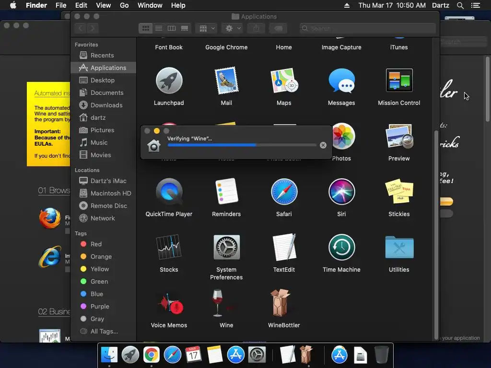Switch to gallery view in Finder toolbar
This screenshot has height=368, width=491.
[185, 28]
